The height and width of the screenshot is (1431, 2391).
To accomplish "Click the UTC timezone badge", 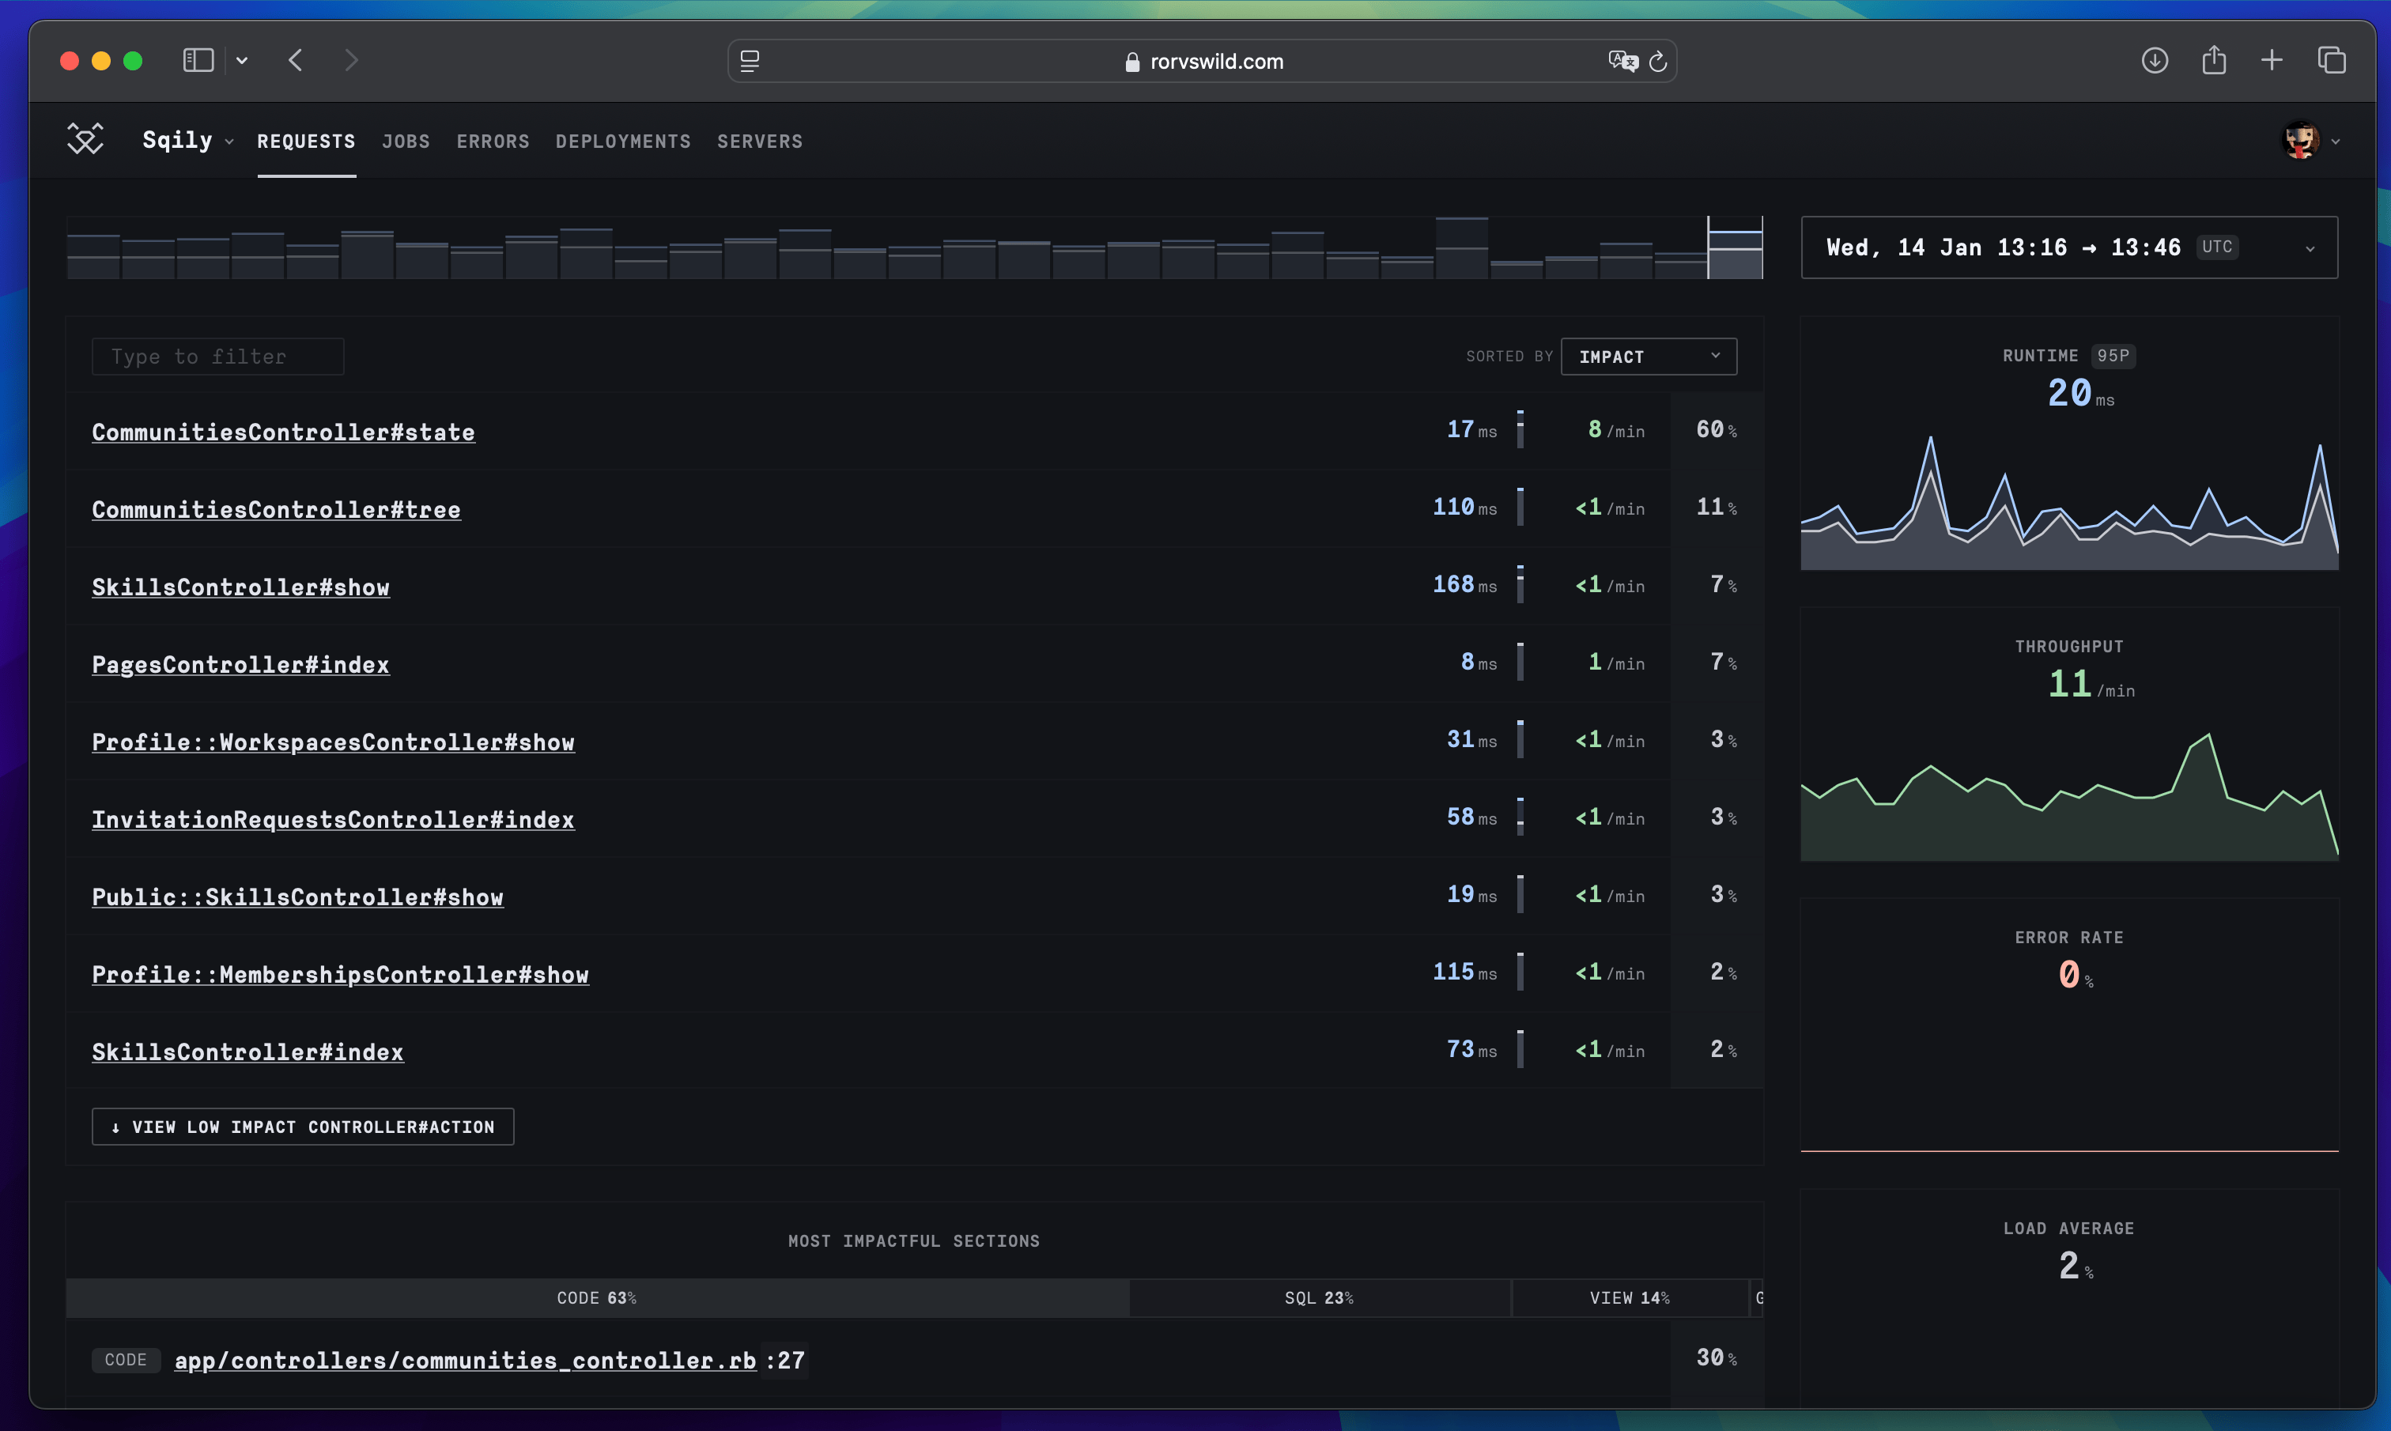I will coord(2216,247).
